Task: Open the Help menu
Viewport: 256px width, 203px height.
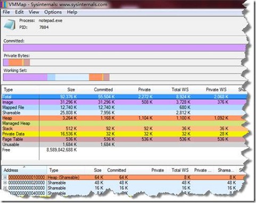Action: tap(72, 12)
